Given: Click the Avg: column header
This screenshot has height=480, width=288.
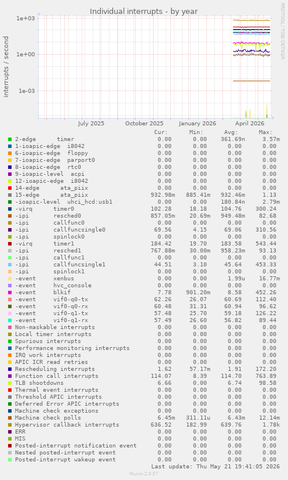Looking at the screenshot, I should [x=231, y=132].
